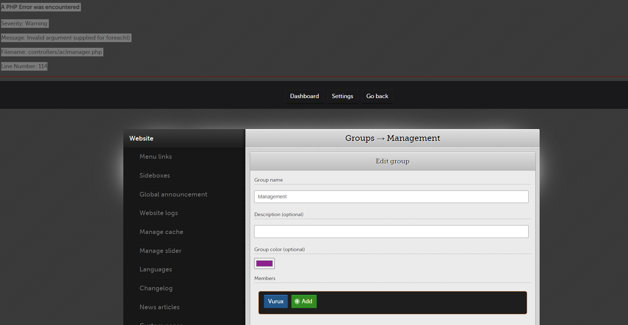
Task: Click inside the Group name field
Action: coord(391,197)
